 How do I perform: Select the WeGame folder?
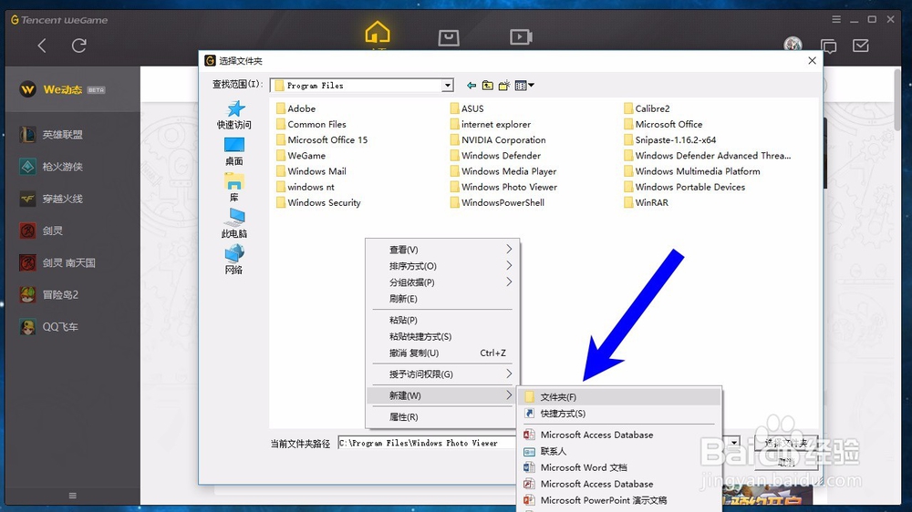click(x=301, y=156)
